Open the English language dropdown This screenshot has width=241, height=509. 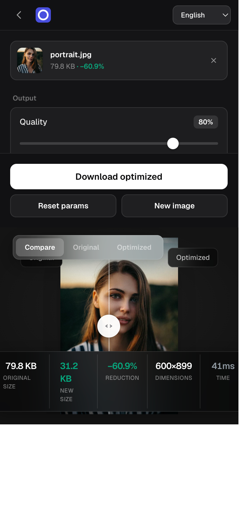coord(202,15)
